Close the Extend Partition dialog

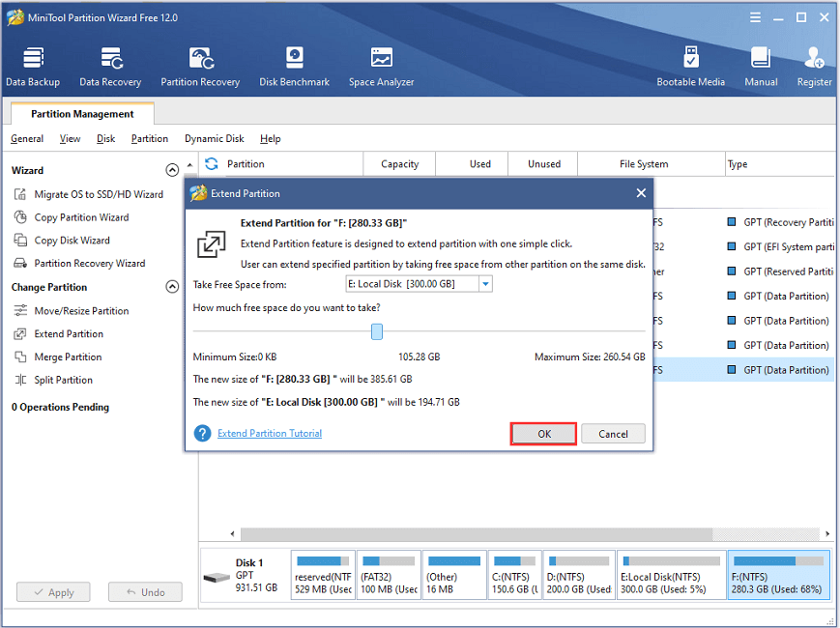coord(641,193)
